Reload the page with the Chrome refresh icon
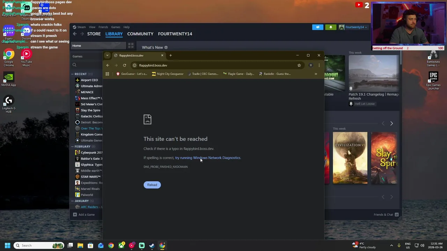The height and width of the screenshot is (251, 447). tap(124, 65)
